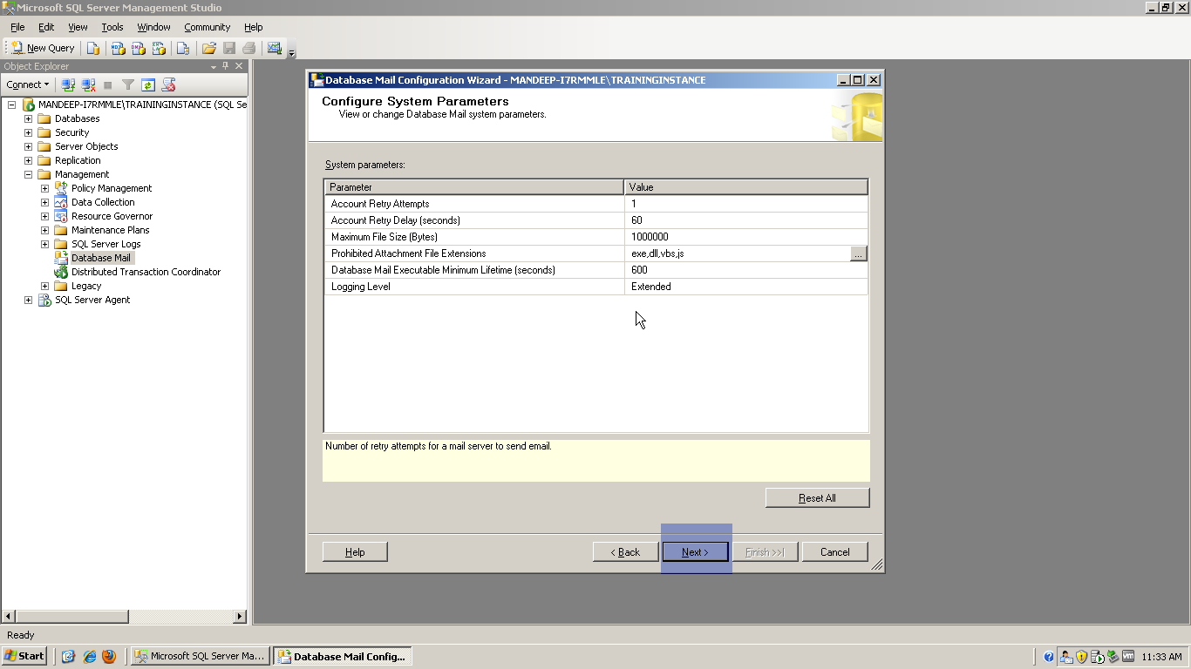Edit the Account Retry Attempts value
1191x669 pixels.
point(745,204)
